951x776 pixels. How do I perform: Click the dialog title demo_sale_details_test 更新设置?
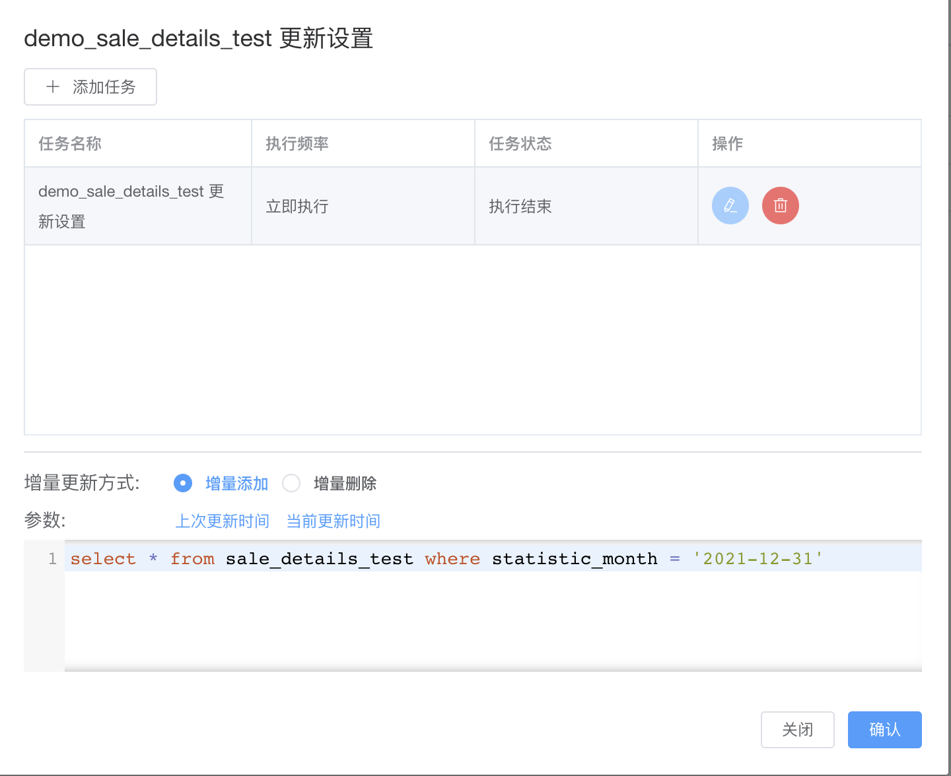click(x=198, y=38)
